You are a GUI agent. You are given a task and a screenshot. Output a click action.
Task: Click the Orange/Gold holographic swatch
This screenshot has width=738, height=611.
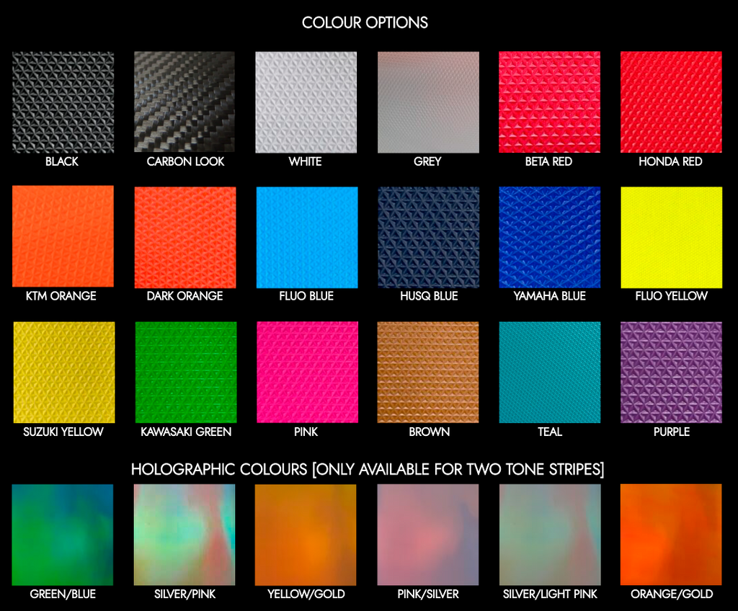point(671,535)
